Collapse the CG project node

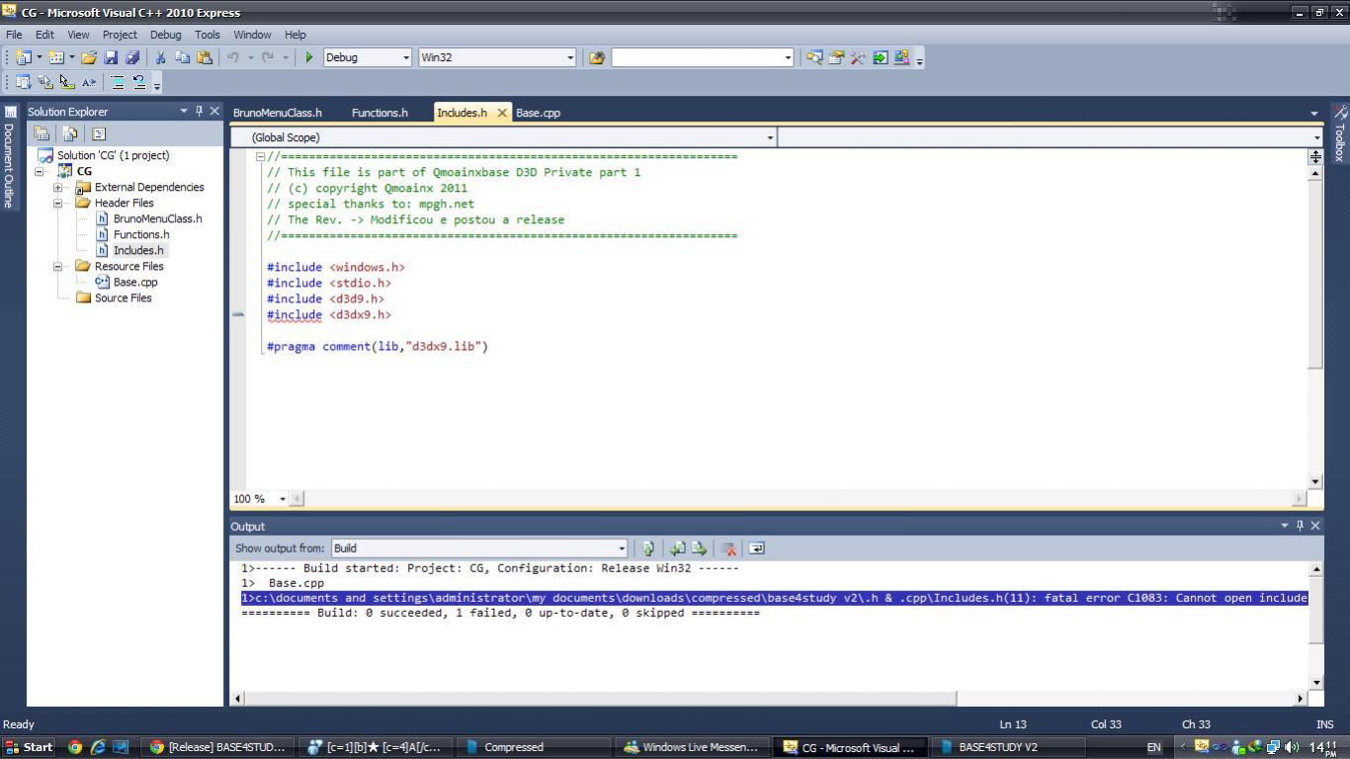click(x=41, y=171)
